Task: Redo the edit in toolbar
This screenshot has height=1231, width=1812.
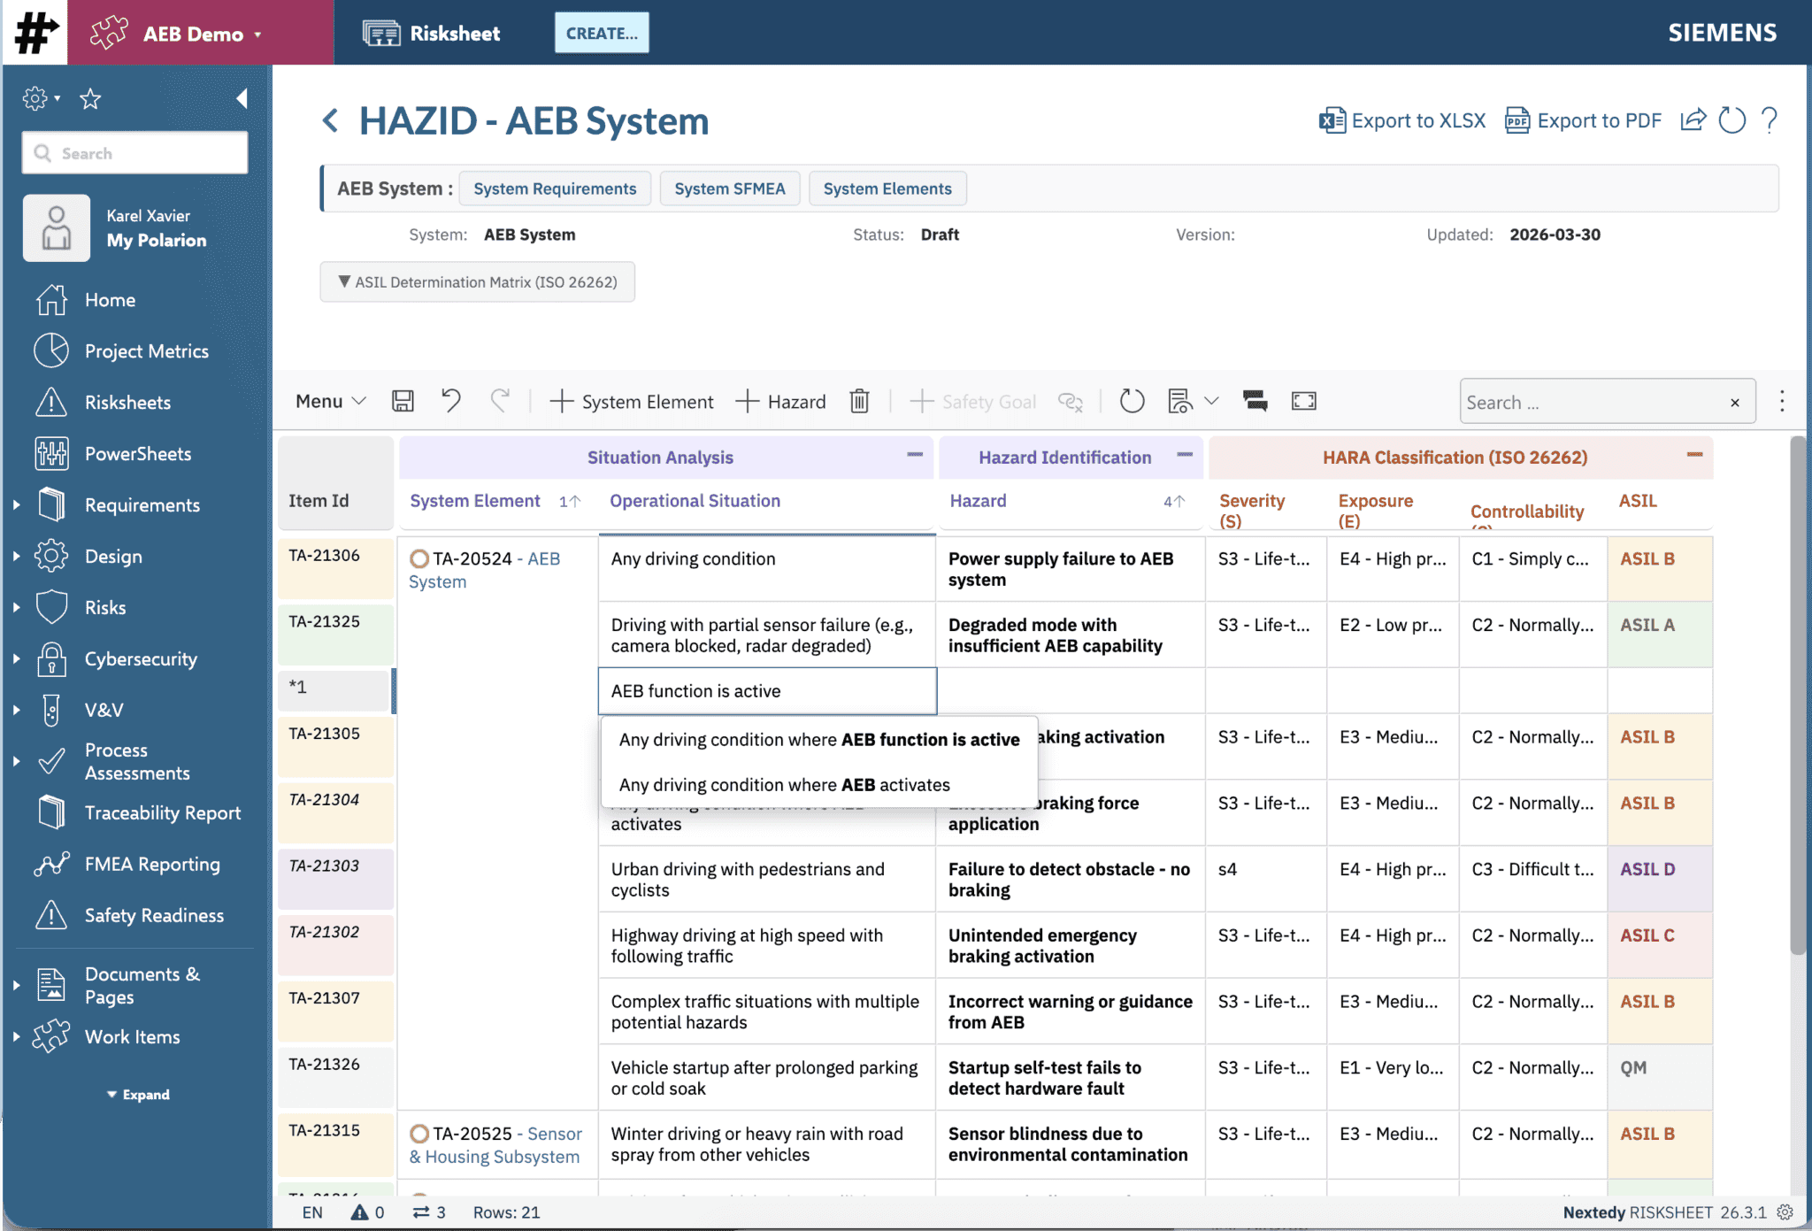Action: tap(500, 402)
